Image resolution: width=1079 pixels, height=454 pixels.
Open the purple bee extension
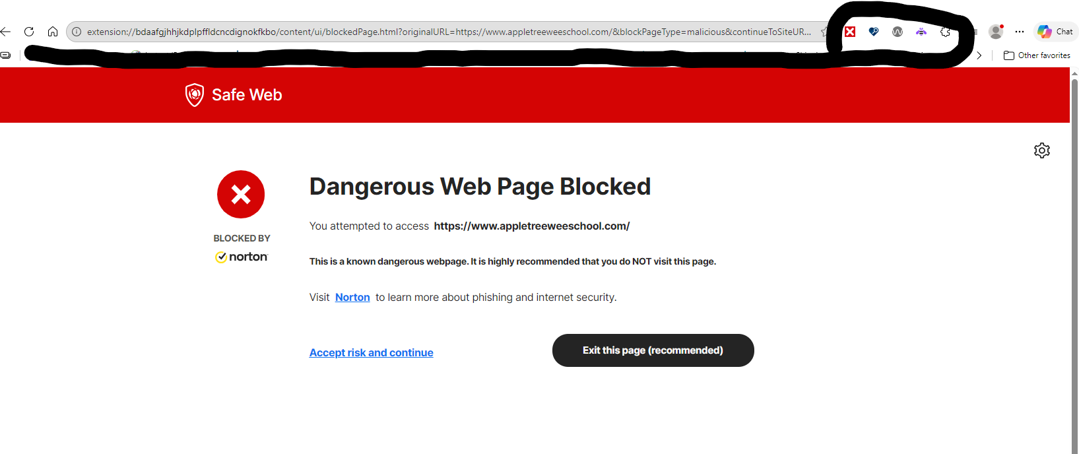[921, 32]
